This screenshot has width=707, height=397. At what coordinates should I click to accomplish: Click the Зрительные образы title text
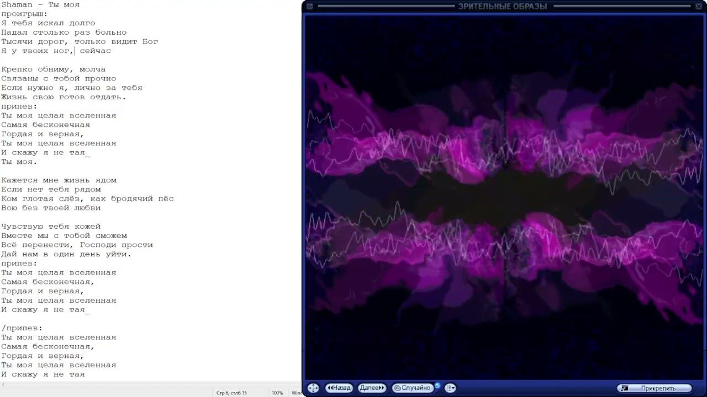(x=503, y=7)
